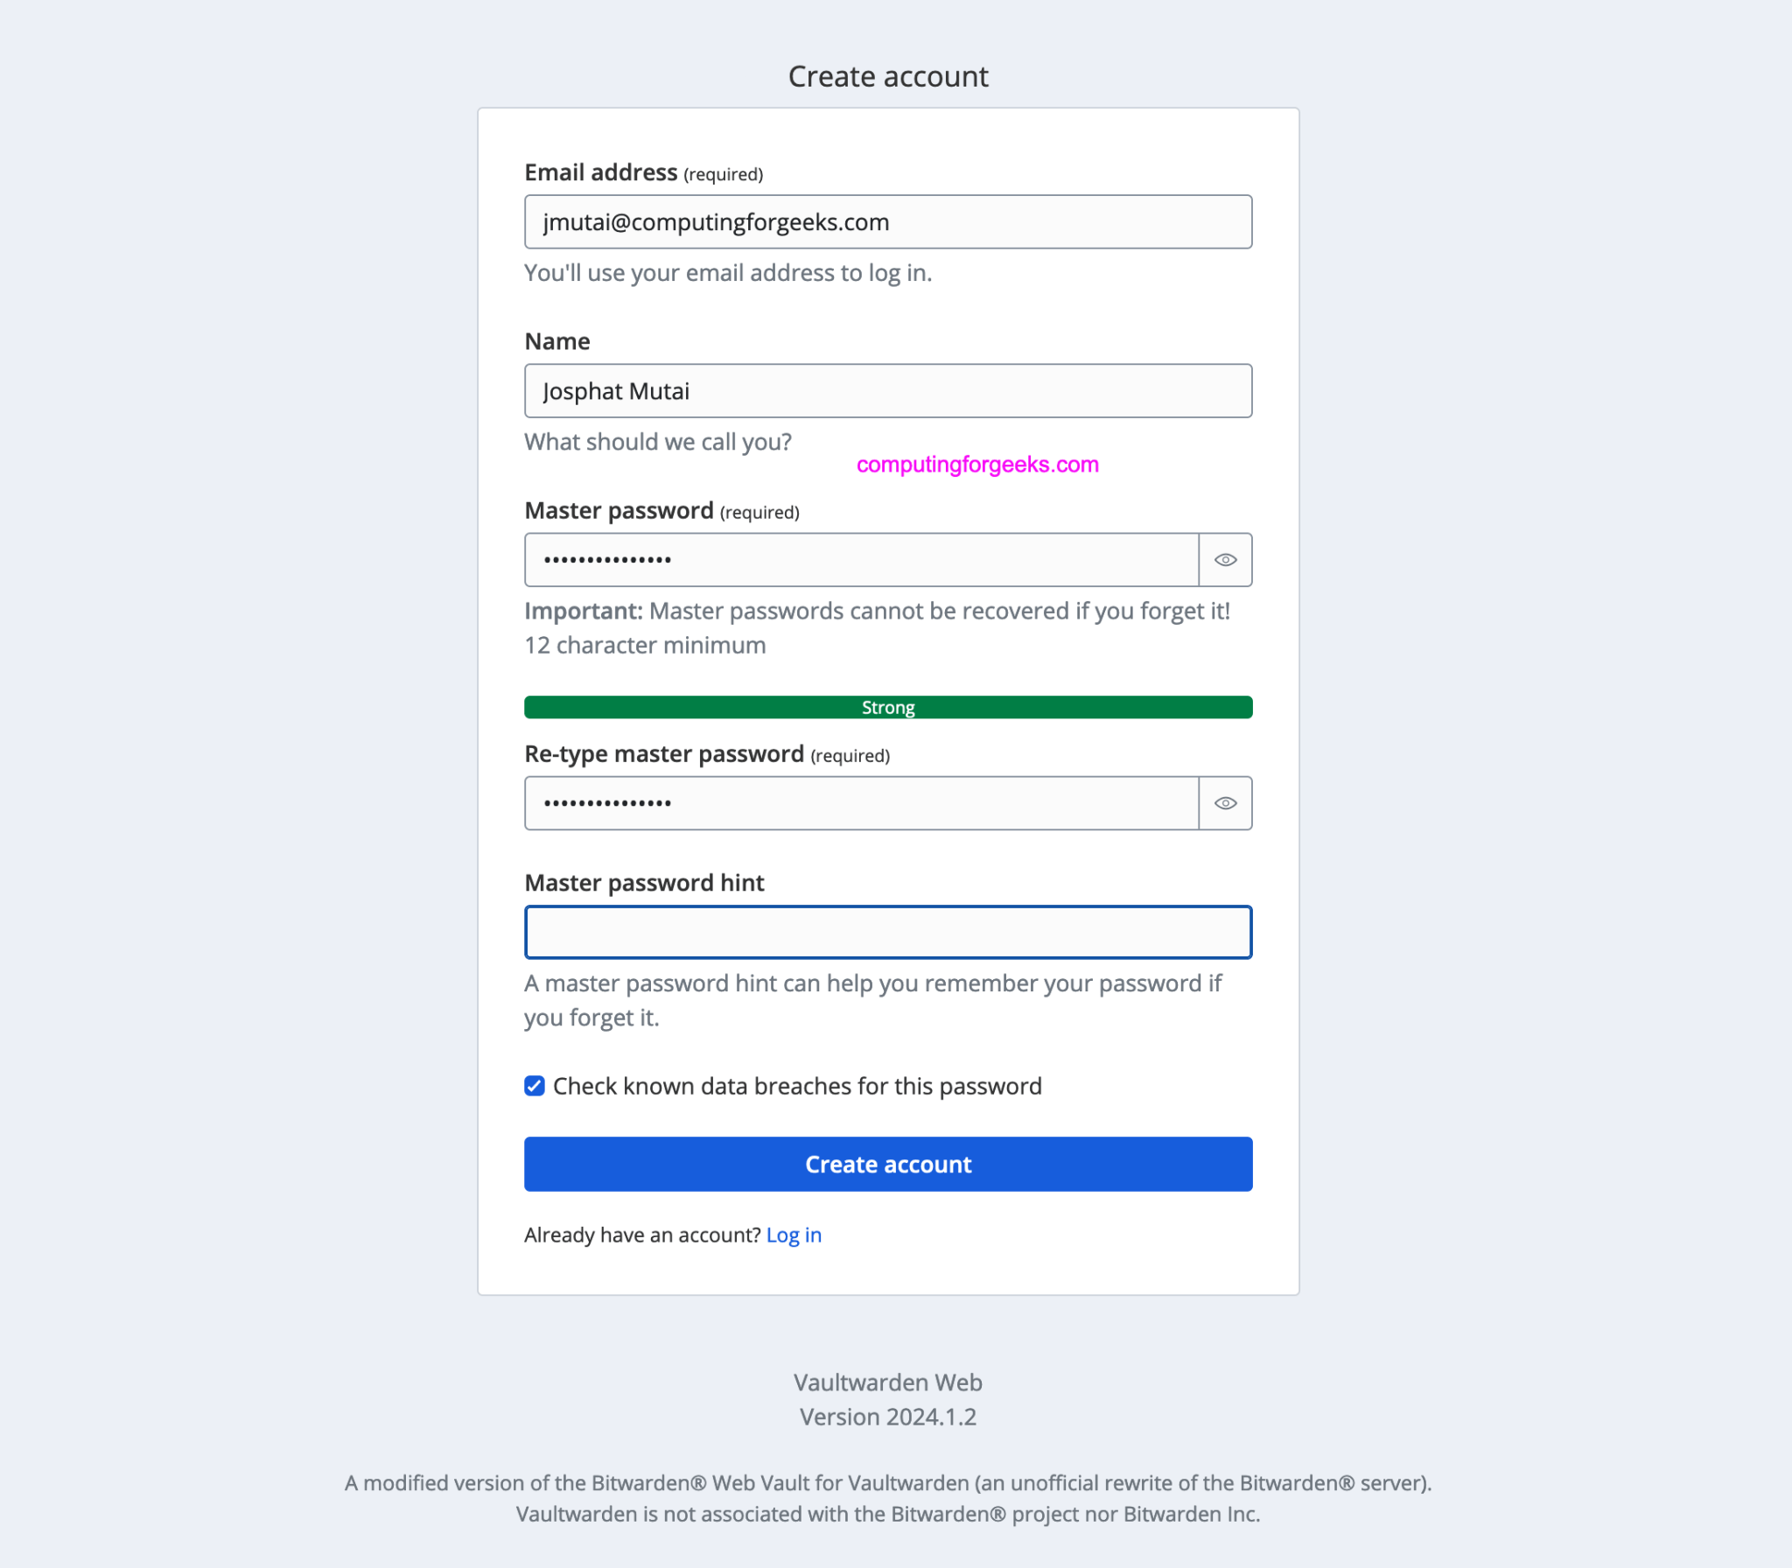Screen dimensions: 1792x1568
Task: Focus the email address input field
Action: (887, 221)
